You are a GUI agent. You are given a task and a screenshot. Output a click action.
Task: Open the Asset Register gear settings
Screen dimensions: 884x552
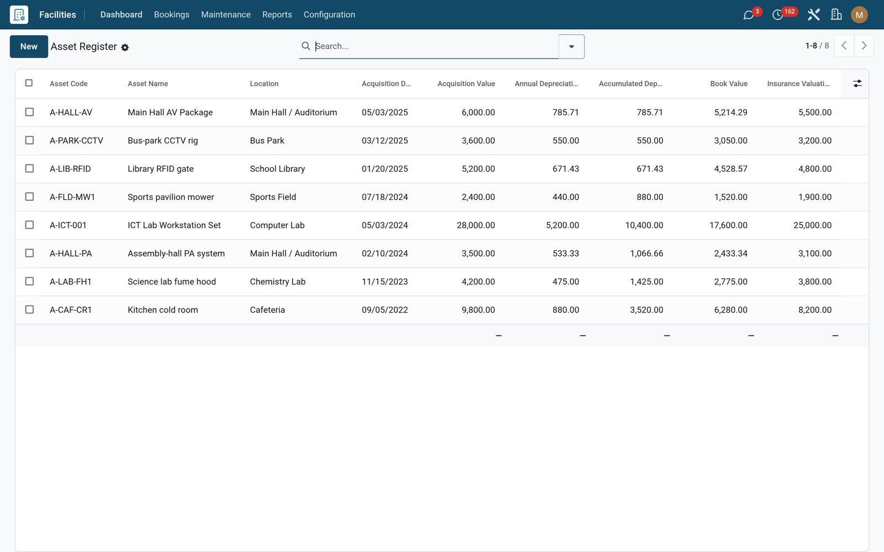(x=125, y=47)
